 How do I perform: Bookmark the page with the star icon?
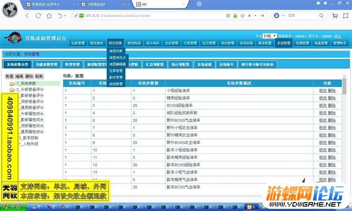tap(242, 16)
